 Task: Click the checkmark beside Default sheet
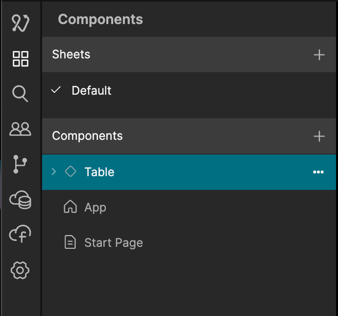pos(56,90)
